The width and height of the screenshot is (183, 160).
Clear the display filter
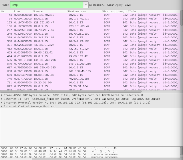point(110,5)
